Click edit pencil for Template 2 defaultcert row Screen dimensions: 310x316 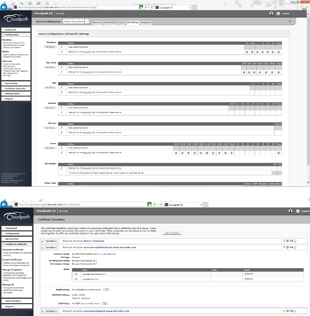(284, 247)
